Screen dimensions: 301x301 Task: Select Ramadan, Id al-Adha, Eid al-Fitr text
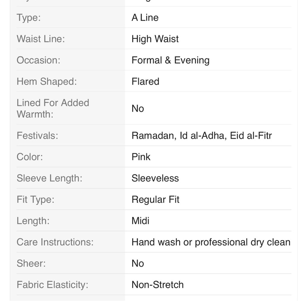click(x=202, y=135)
